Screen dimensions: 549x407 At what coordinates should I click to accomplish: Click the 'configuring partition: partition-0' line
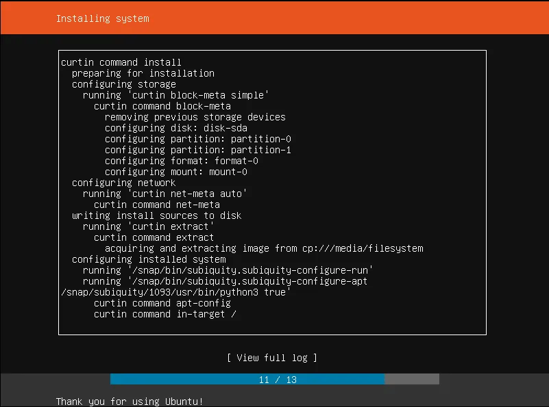(x=198, y=139)
